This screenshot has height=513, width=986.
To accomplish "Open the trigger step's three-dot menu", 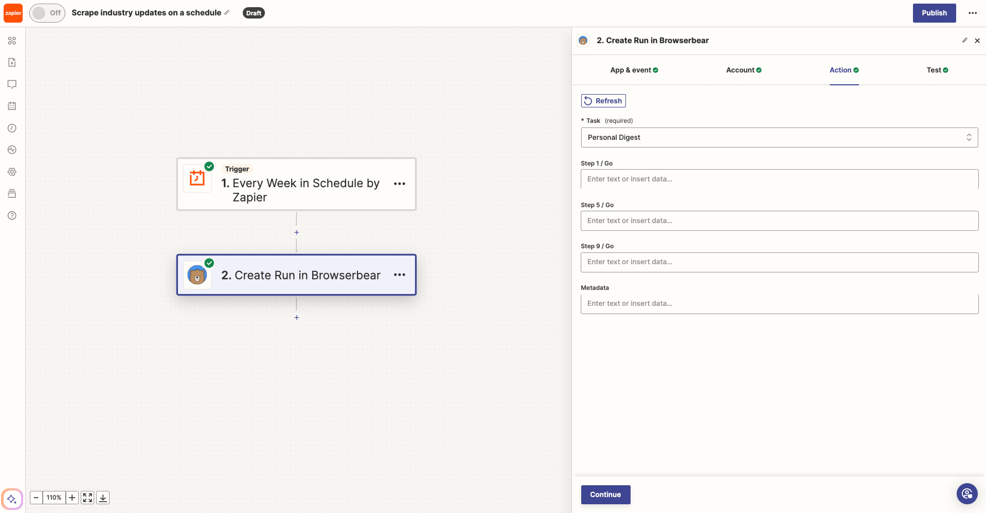I will (x=400, y=184).
